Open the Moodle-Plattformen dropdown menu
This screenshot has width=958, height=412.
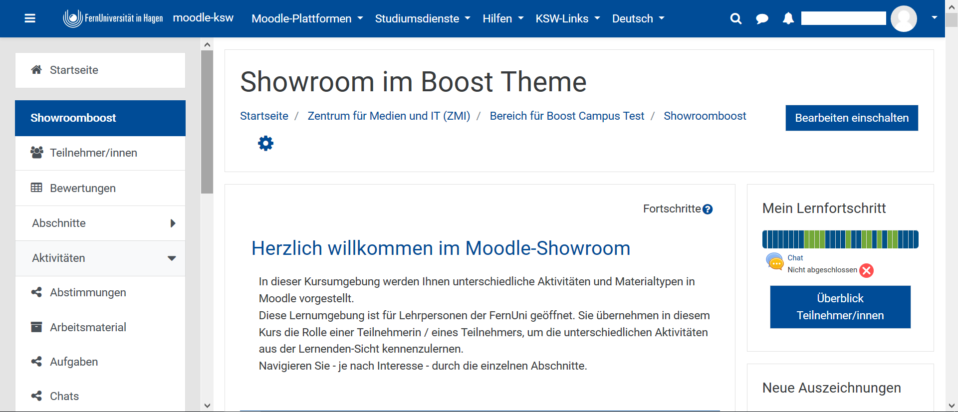point(307,18)
